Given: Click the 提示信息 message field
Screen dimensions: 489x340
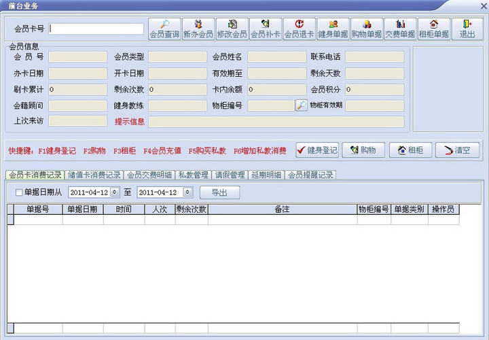Looking at the screenshot, I should click(x=276, y=122).
